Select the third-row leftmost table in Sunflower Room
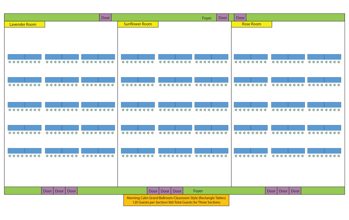The width and height of the screenshot is (349, 220). tap(138, 105)
